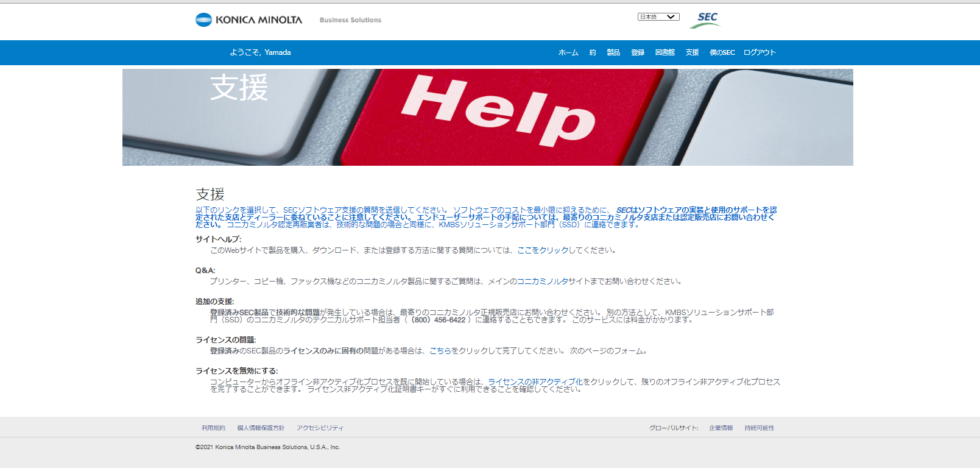Viewport: 980px width, 468px height.
Task: Click the ライセンスを無効にする: heading
Action: coord(236,371)
